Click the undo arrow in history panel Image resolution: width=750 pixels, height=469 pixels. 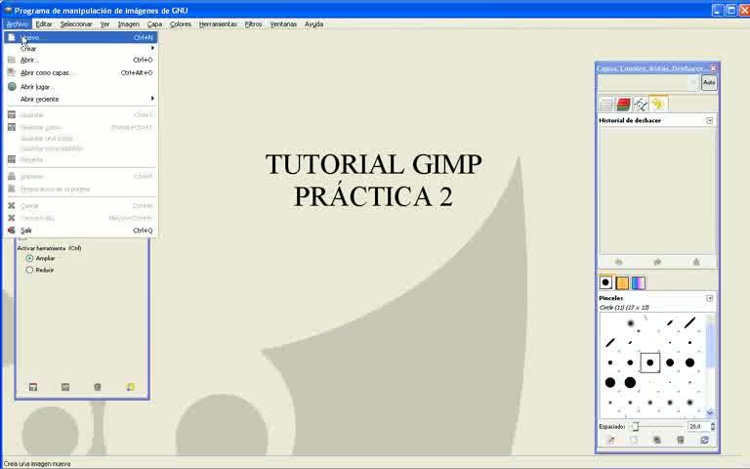pos(618,262)
